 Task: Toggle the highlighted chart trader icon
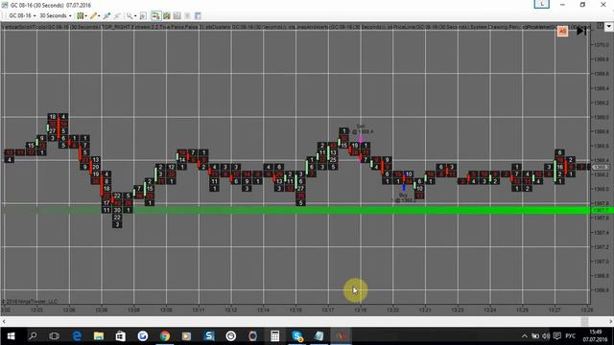tap(155, 15)
